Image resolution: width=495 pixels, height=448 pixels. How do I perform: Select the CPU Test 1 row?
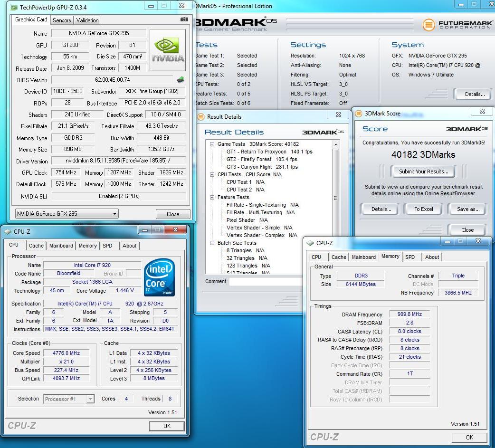[245, 182]
